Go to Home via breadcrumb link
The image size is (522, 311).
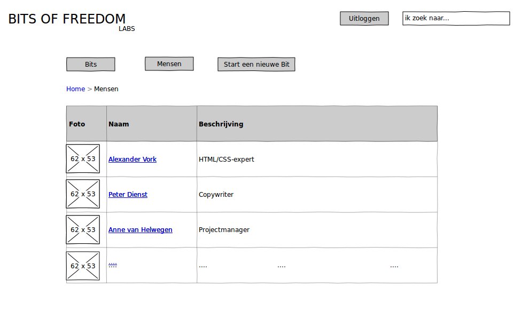click(75, 89)
